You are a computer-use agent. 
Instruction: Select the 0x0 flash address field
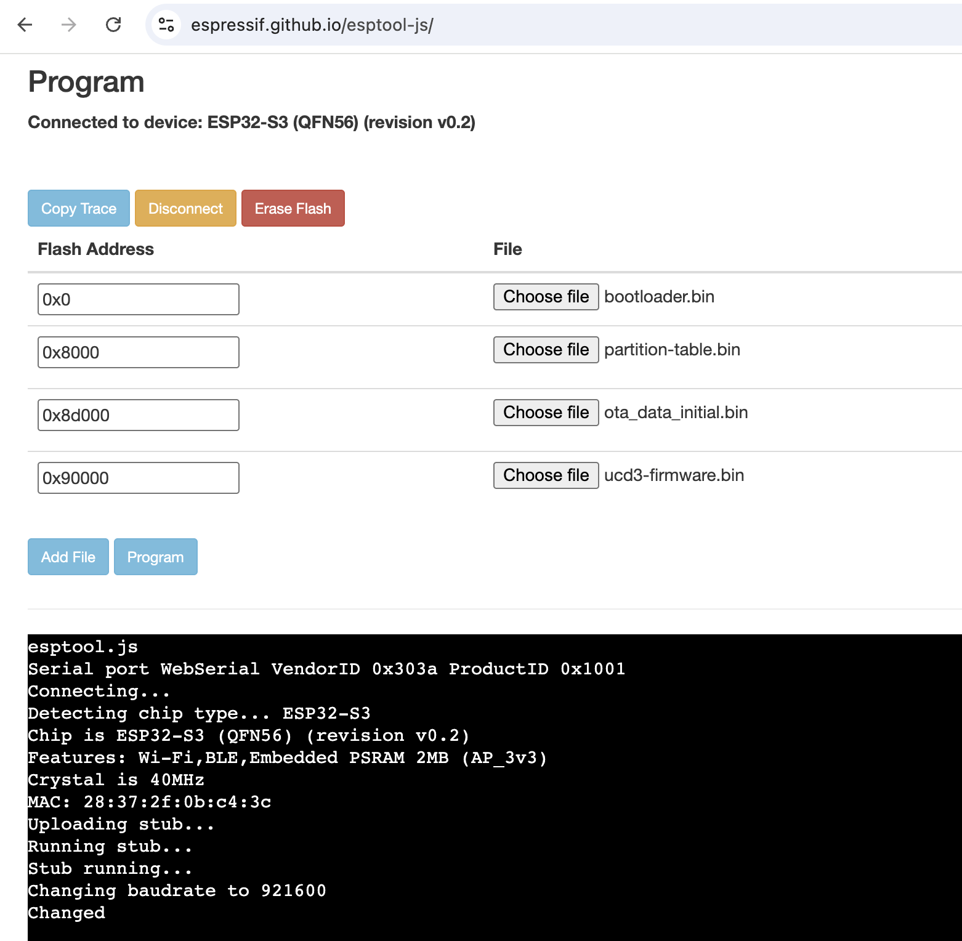coord(138,299)
